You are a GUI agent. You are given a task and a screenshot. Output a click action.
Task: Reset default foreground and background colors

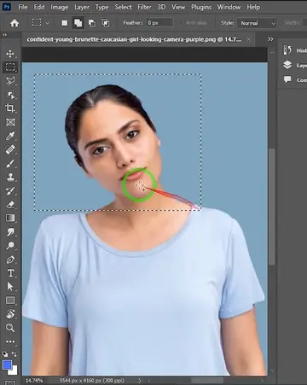[x=5, y=354]
